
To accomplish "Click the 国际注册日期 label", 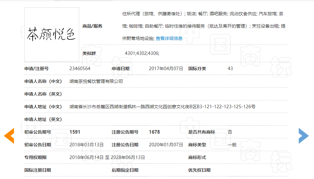I will tap(38, 170).
